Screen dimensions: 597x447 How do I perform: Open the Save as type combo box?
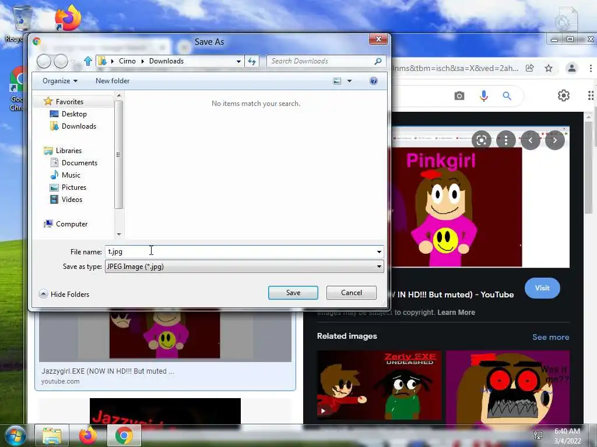point(244,267)
